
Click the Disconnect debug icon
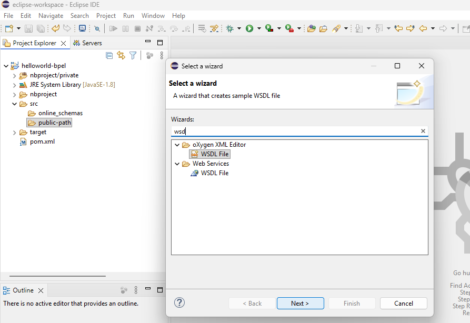point(149,28)
